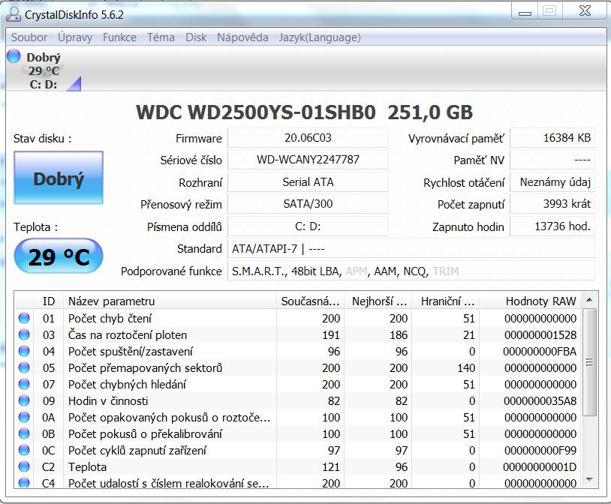Click the Hraniční column header
Viewport: 611px width, 504px height.
point(446,301)
